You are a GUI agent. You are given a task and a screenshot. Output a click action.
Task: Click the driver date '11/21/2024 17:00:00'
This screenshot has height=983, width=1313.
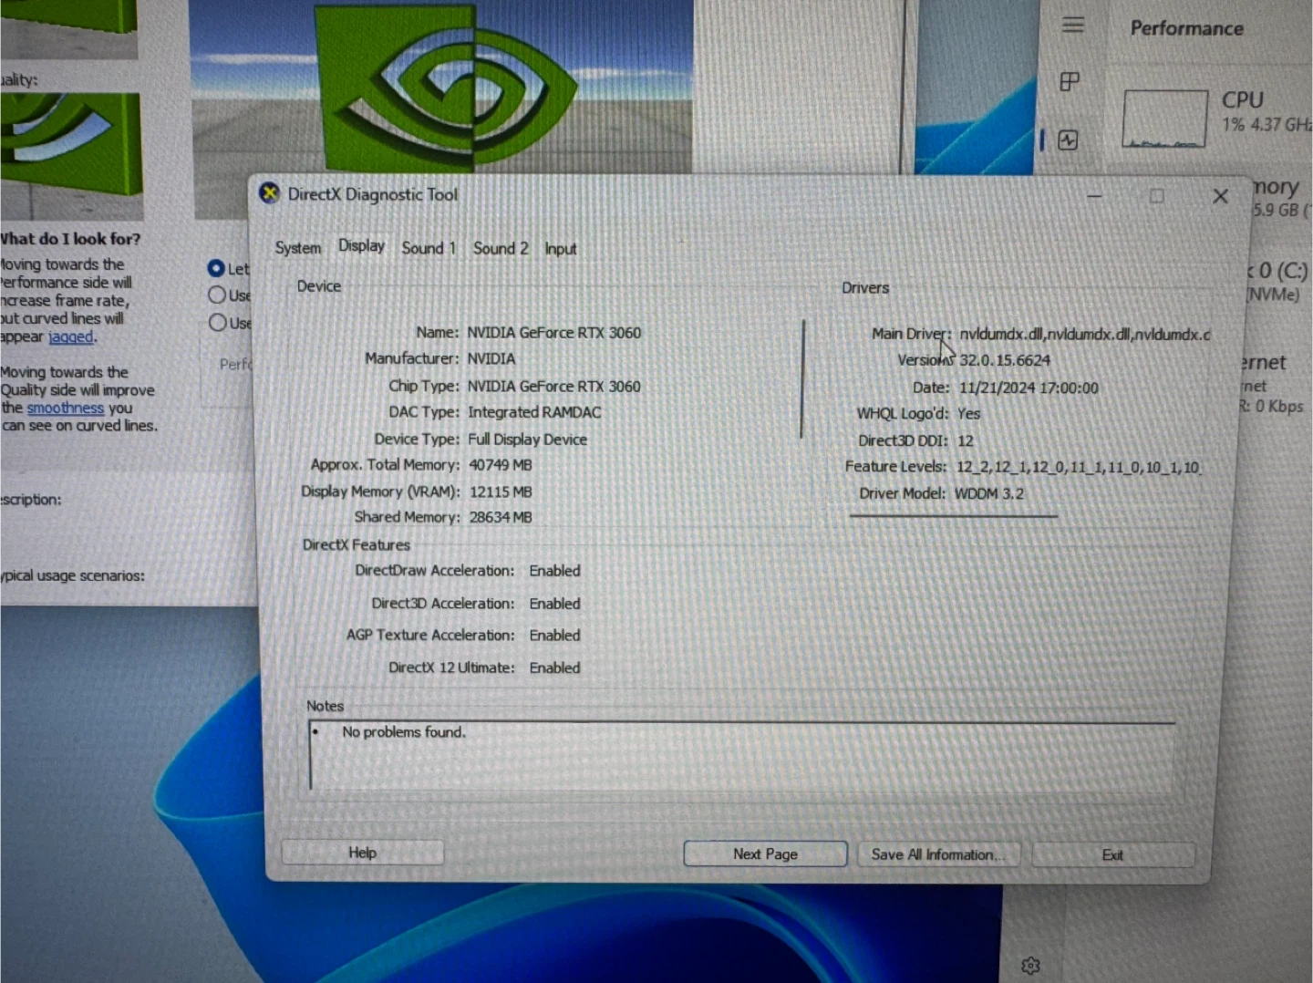point(1029,388)
